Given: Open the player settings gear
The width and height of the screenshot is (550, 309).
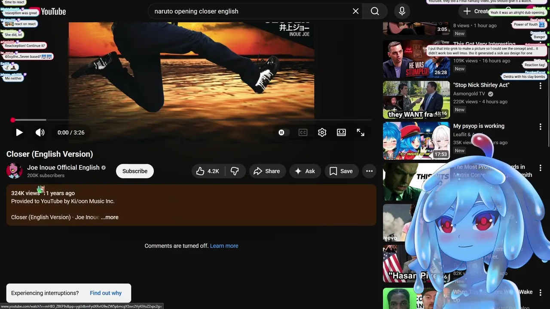Looking at the screenshot, I should click(x=322, y=133).
